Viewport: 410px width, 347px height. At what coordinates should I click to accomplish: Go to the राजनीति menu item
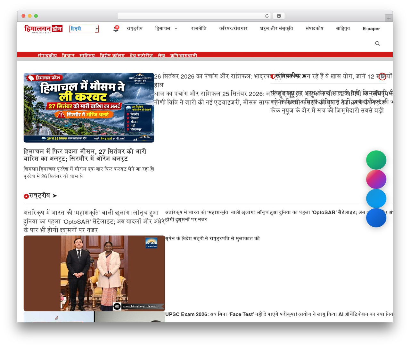[x=199, y=28]
